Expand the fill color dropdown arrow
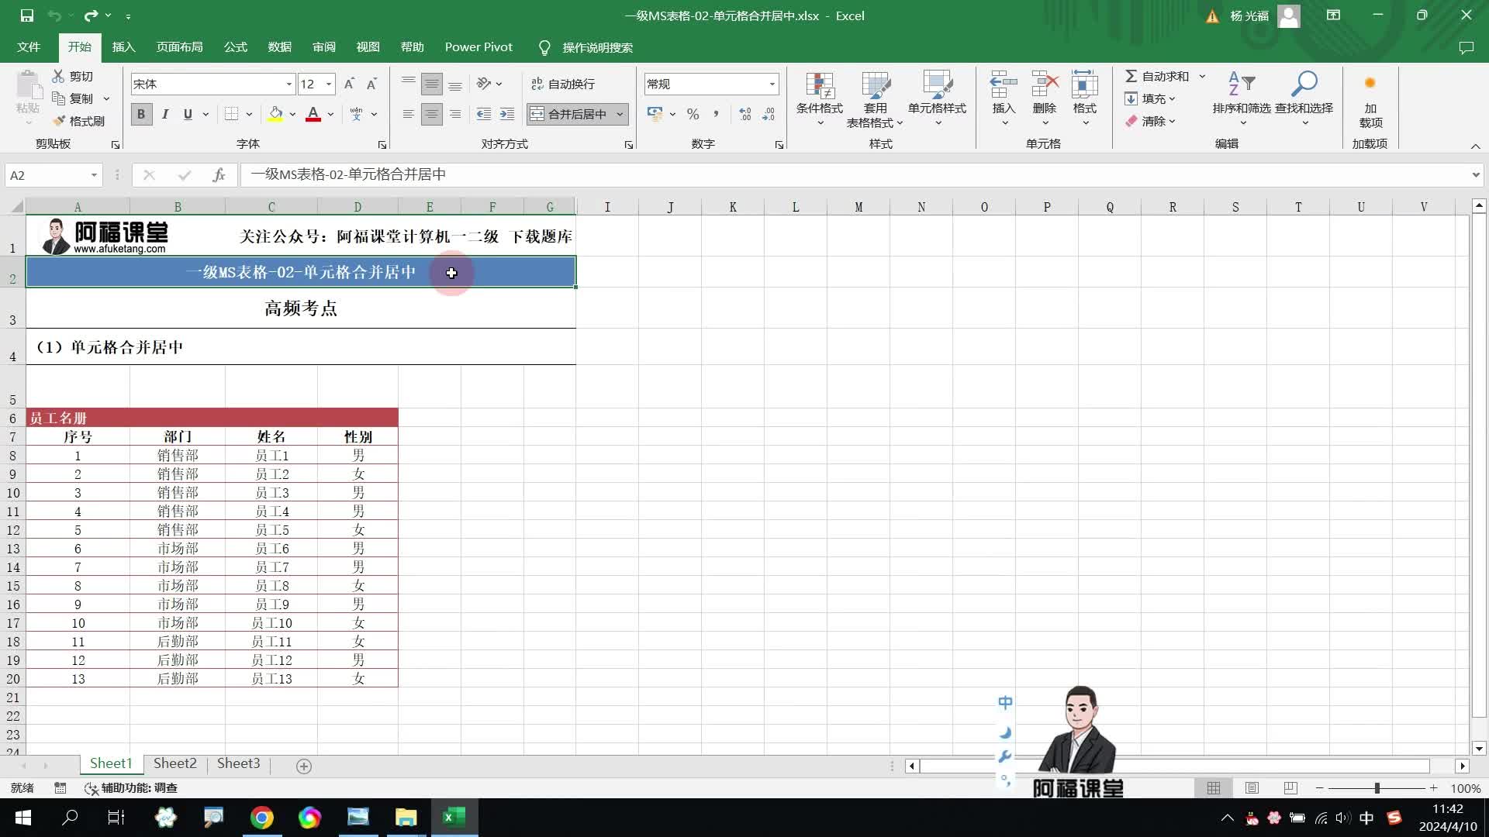The width and height of the screenshot is (1489, 837). coord(292,114)
